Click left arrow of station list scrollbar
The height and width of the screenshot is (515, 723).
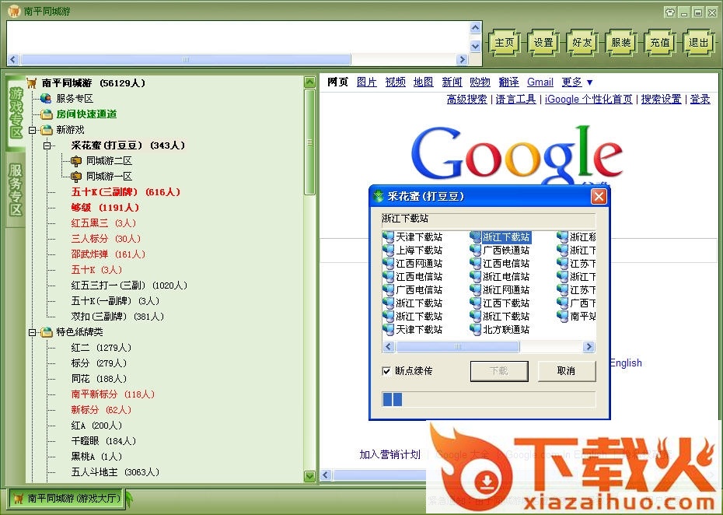point(388,346)
